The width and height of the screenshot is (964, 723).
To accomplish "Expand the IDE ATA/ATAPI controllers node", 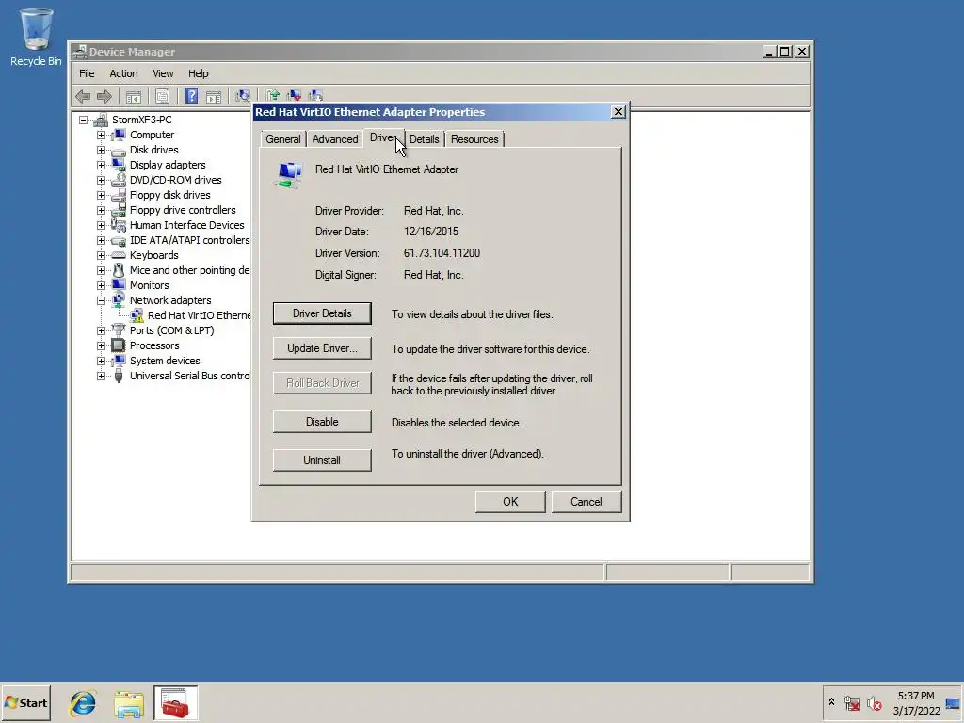I will coord(101,240).
